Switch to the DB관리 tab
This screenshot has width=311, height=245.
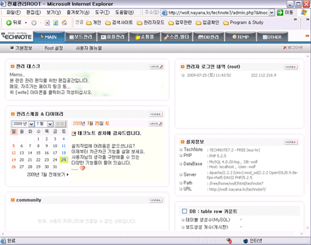pyautogui.click(x=208, y=37)
